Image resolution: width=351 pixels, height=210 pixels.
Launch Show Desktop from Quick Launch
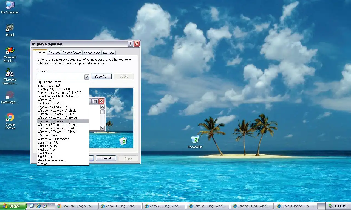pyautogui.click(x=32, y=206)
